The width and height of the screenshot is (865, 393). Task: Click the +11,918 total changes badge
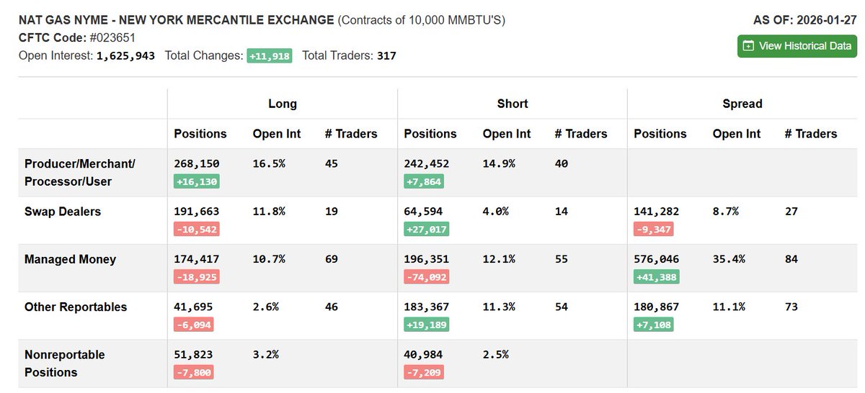(270, 55)
